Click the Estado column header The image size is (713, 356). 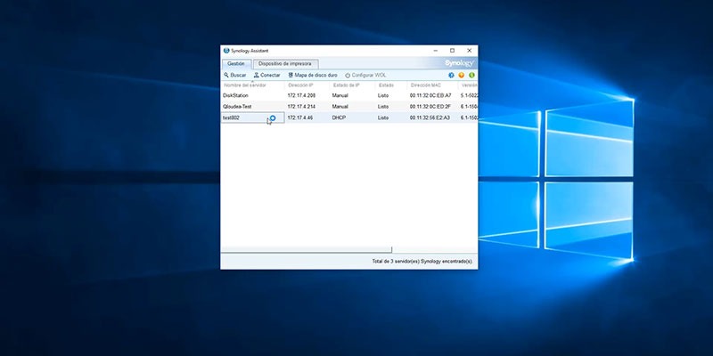point(391,85)
